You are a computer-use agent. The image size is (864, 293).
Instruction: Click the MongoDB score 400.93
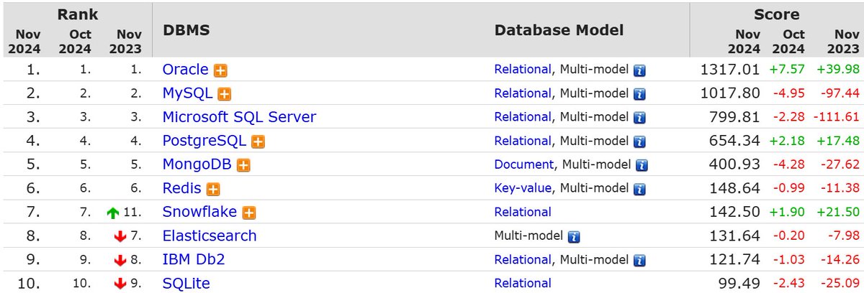coord(735,164)
